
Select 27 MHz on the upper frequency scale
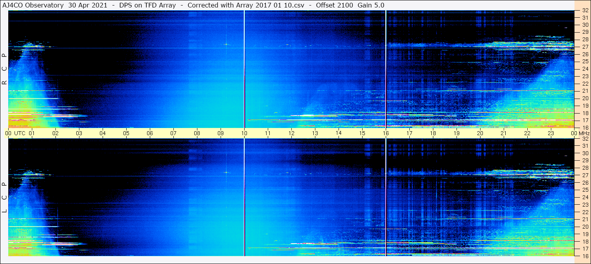(x=585, y=47)
